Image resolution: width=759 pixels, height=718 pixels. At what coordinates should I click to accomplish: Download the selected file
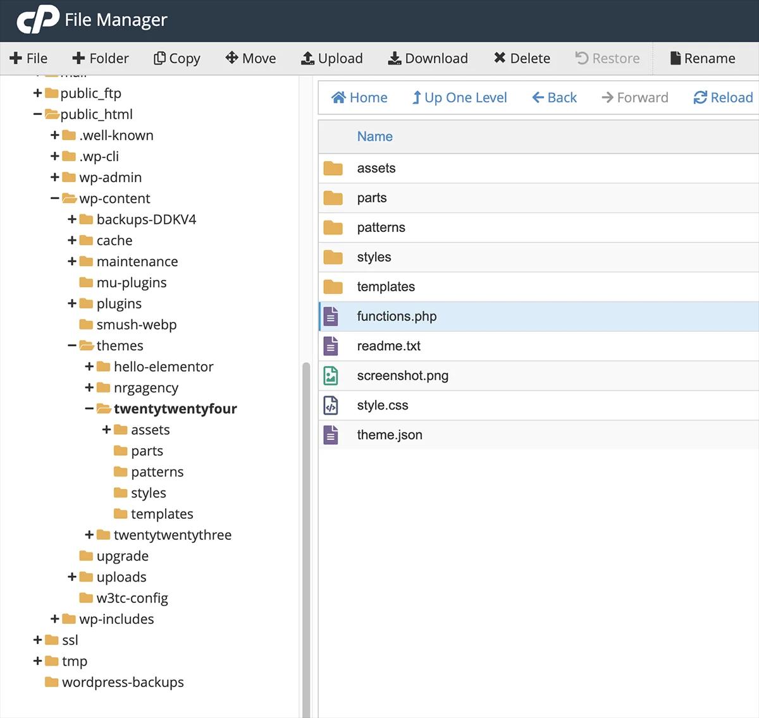click(428, 58)
